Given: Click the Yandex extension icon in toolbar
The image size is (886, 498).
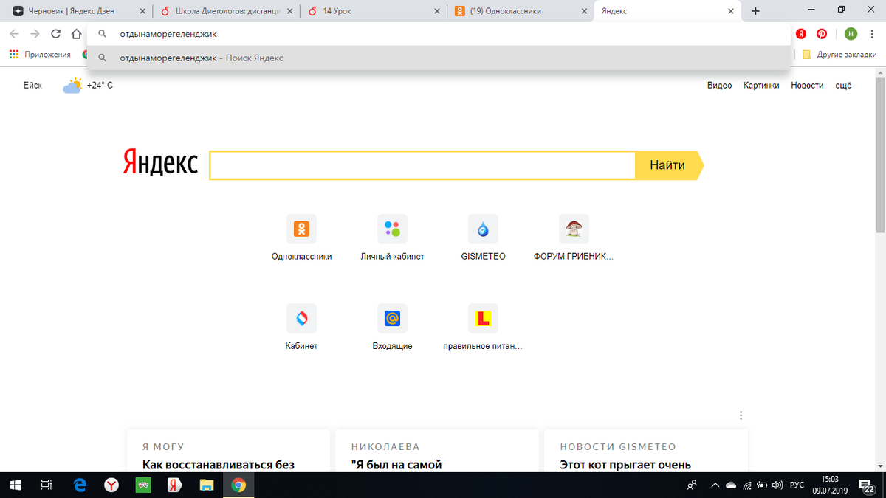Looking at the screenshot, I should tap(801, 34).
